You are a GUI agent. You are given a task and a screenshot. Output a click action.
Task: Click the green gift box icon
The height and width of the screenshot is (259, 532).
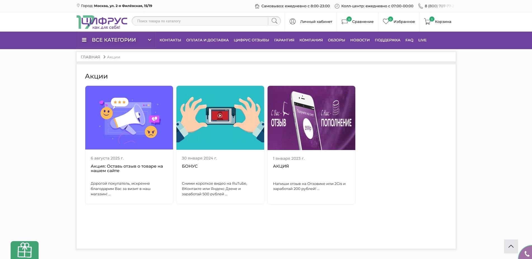click(25, 250)
